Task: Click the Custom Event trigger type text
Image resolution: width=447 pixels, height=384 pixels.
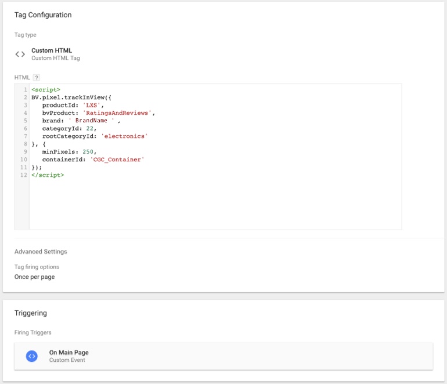Action: (67, 360)
